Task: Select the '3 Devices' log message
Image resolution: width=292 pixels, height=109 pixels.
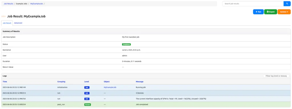Action: [140, 93]
